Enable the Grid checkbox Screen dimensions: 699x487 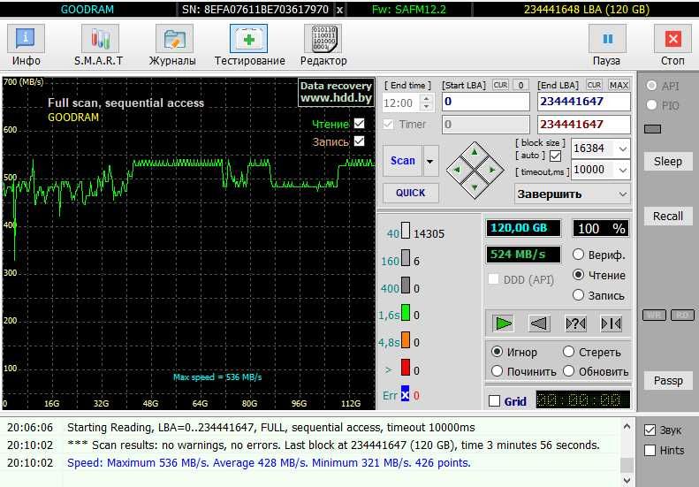tap(495, 401)
